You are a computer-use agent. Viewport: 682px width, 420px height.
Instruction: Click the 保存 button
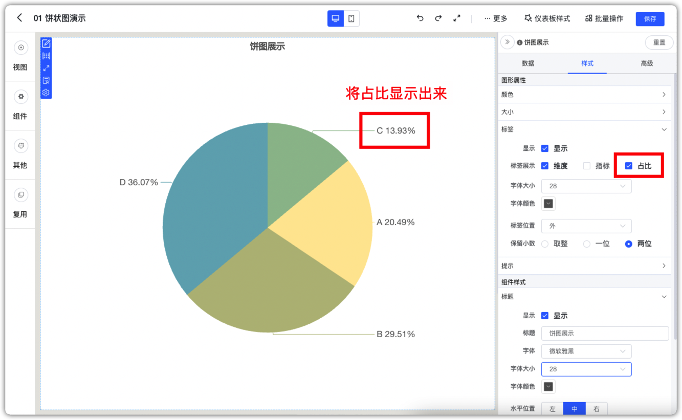click(x=650, y=18)
